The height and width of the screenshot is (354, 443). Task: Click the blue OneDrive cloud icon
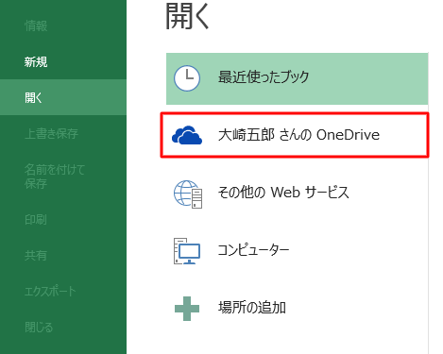(187, 135)
